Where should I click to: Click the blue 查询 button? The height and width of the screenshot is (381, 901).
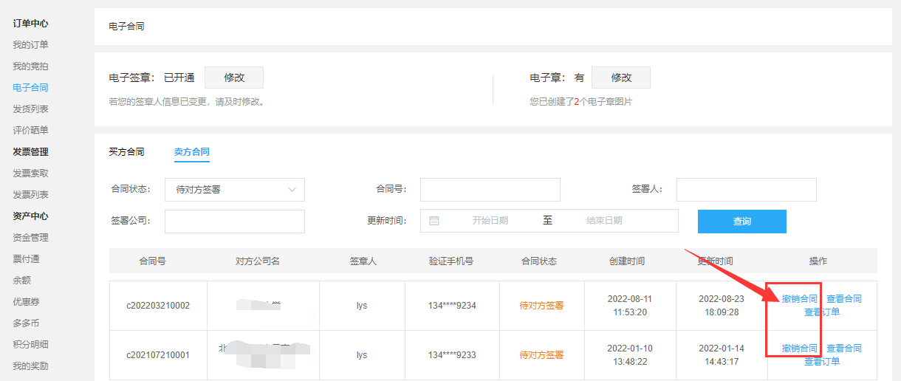point(741,222)
